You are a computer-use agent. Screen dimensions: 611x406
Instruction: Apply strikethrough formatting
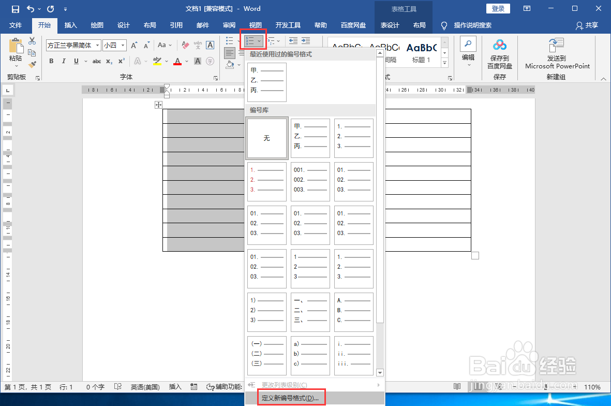pos(96,61)
